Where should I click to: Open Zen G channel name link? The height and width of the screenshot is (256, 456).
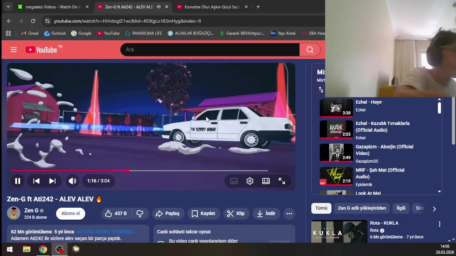[31, 210]
